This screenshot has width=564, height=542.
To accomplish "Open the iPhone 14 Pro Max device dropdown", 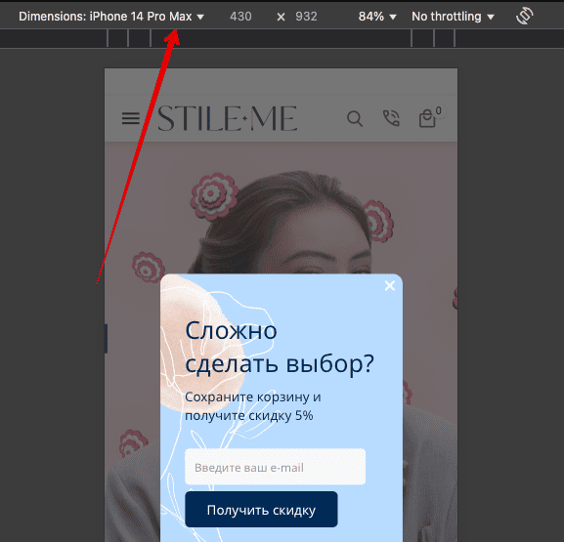I will (111, 17).
